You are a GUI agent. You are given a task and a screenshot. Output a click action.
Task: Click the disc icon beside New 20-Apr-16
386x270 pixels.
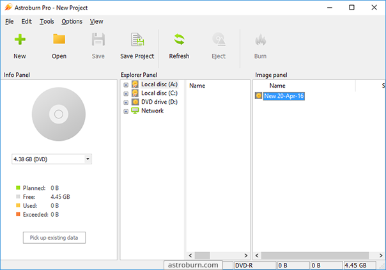click(x=258, y=96)
